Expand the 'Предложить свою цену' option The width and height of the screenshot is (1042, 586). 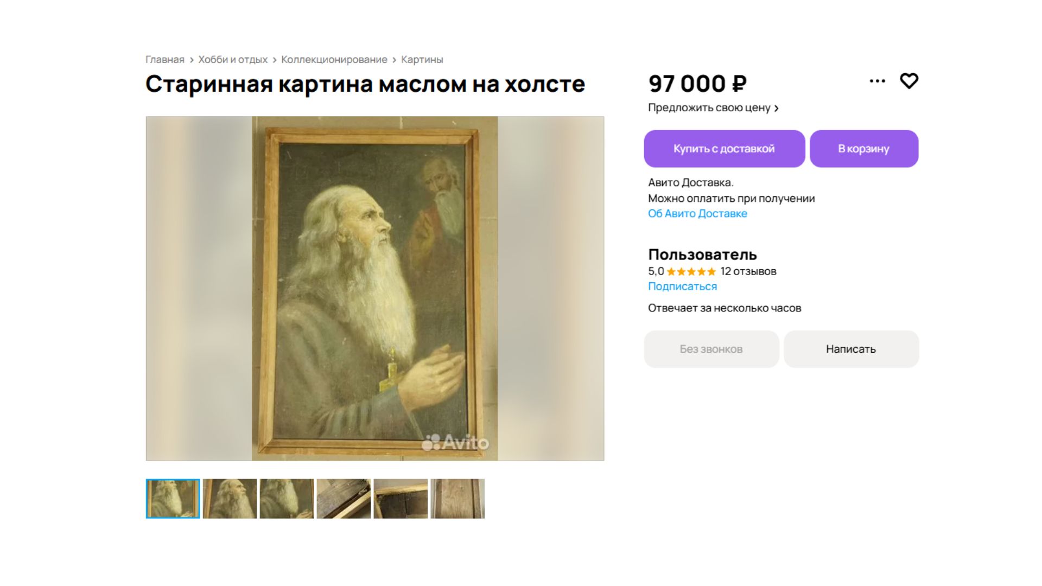pos(713,108)
